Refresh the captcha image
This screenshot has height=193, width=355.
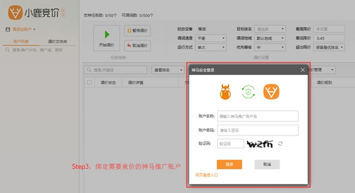point(280,144)
